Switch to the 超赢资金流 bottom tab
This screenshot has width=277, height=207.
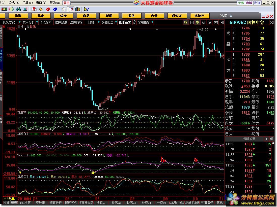pyautogui.click(x=86, y=202)
